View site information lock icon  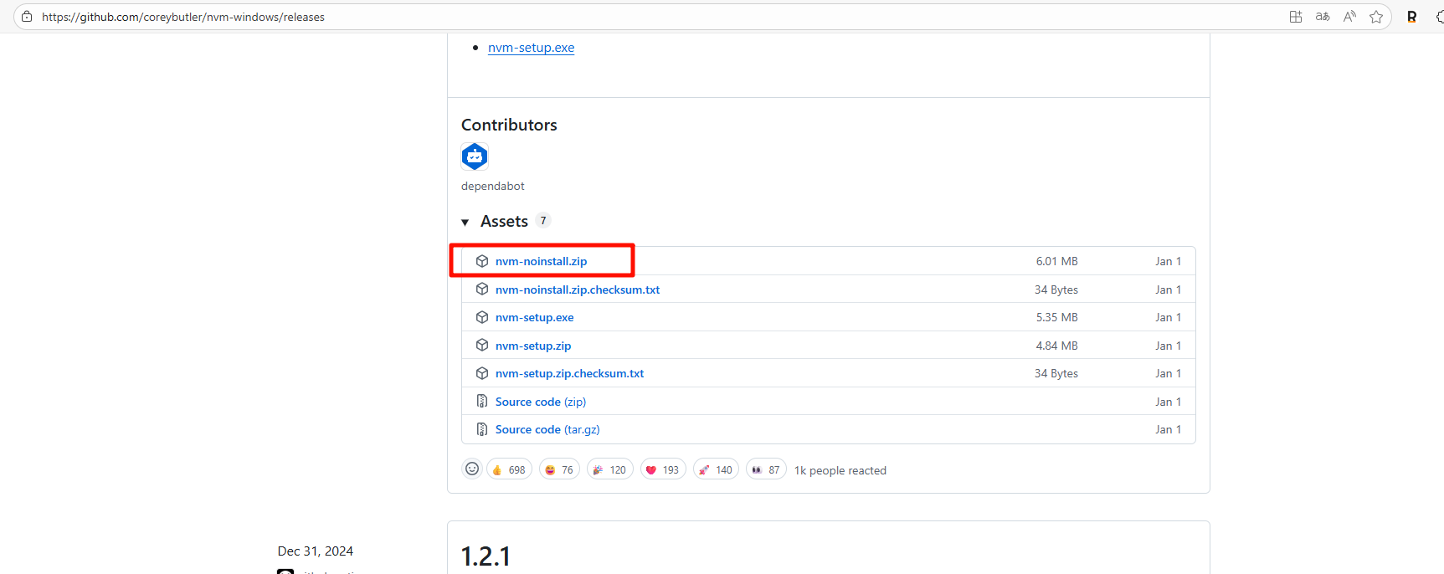(27, 17)
